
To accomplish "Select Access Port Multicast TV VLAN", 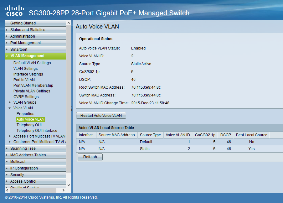I will [x=39, y=136].
